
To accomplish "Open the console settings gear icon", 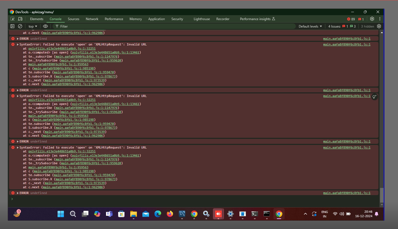I will tap(379, 26).
